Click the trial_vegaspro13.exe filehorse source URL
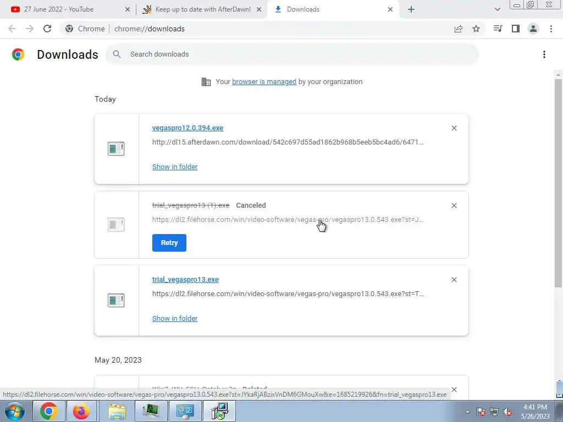563x422 pixels. tap(288, 293)
